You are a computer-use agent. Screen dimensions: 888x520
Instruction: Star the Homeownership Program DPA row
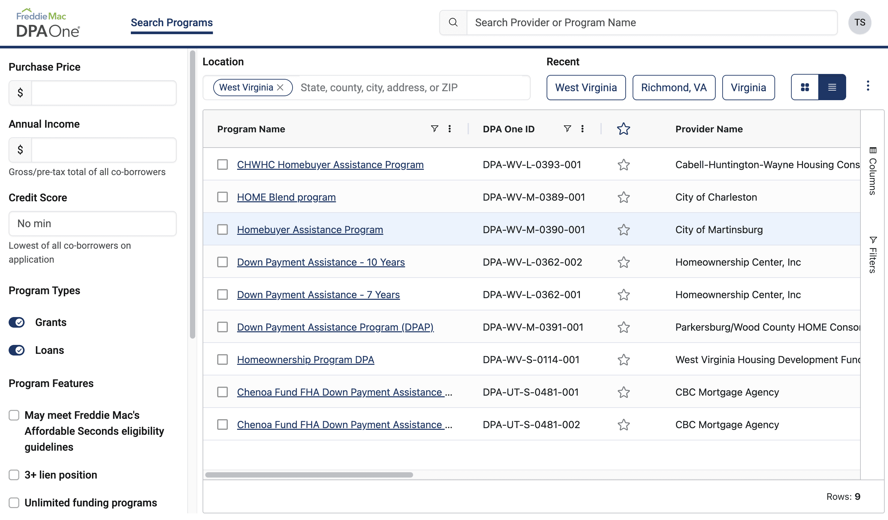coord(623,360)
